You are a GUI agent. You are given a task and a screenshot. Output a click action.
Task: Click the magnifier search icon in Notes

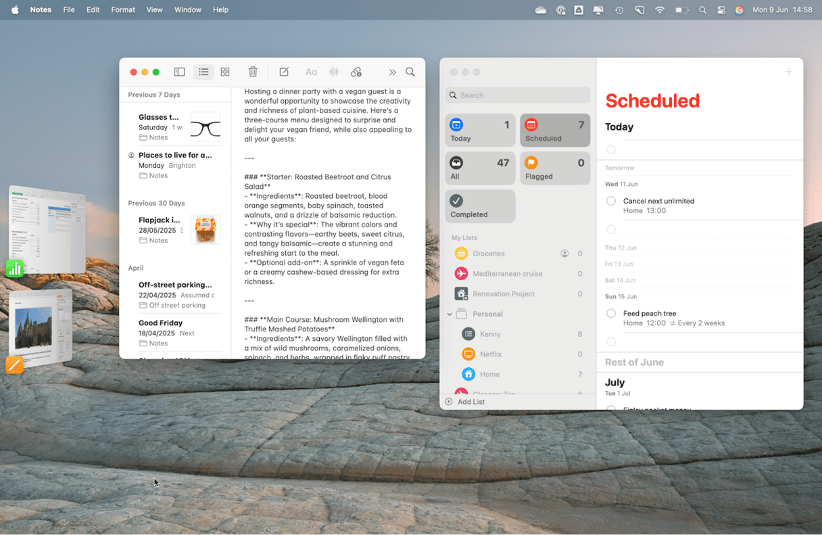[410, 72]
